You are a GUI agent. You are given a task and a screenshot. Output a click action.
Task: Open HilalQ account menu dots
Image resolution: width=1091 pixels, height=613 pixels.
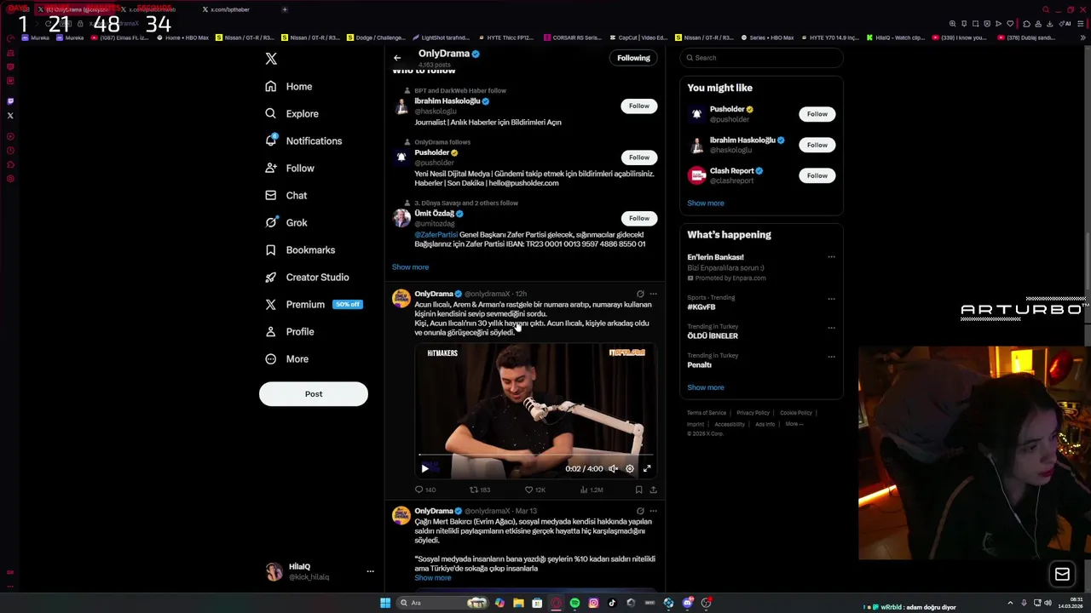[x=370, y=571]
